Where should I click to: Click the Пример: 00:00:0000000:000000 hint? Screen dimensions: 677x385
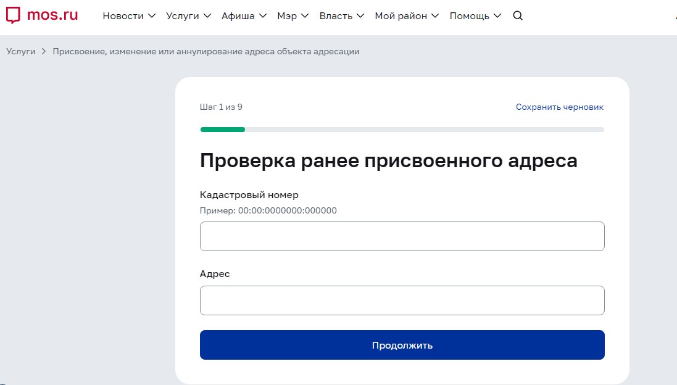(x=268, y=210)
